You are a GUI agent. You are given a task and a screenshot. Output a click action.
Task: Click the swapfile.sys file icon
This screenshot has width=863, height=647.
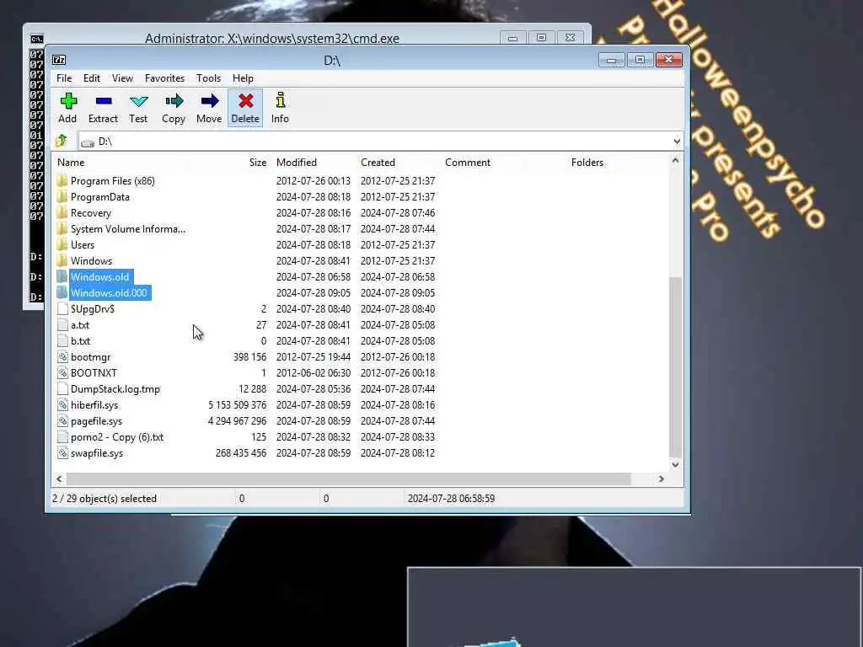pyautogui.click(x=62, y=452)
